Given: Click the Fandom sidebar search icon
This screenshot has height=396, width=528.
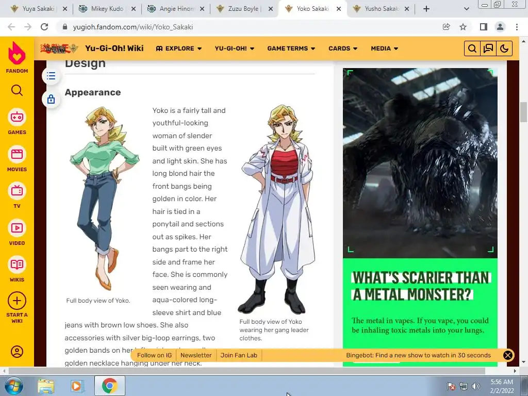Looking at the screenshot, I should click(17, 90).
